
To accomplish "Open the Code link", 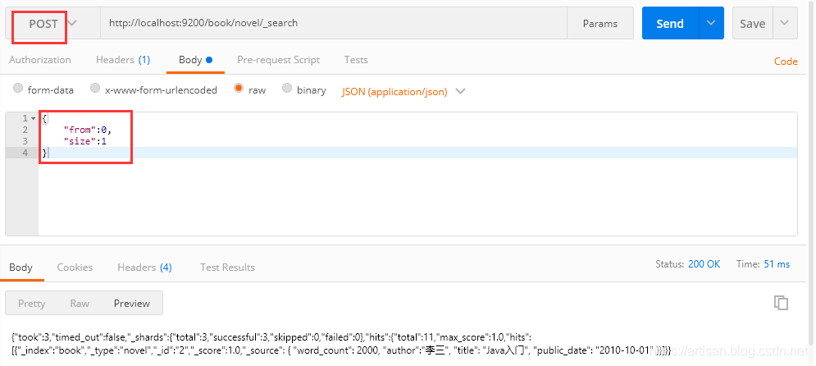I will point(786,62).
